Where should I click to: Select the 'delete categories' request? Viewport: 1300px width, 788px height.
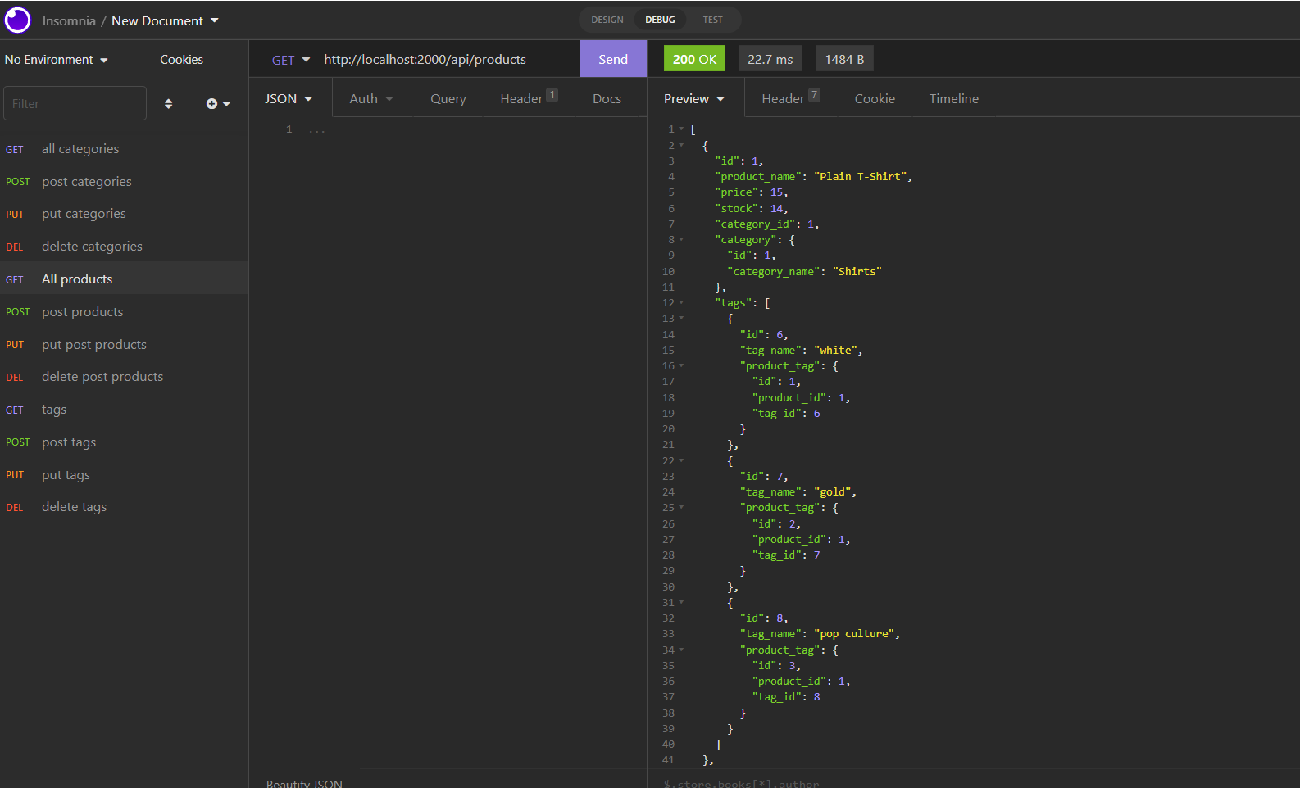pyautogui.click(x=124, y=247)
